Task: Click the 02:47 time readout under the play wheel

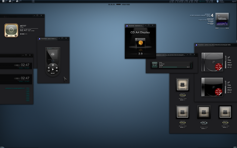Action: point(53,73)
